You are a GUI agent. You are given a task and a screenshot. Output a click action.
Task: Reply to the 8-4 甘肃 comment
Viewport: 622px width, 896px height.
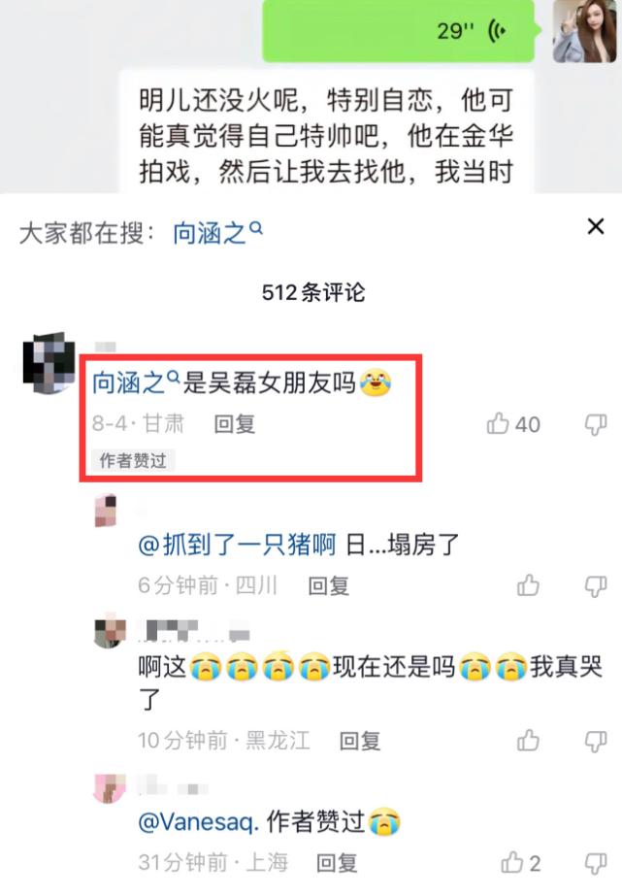234,424
